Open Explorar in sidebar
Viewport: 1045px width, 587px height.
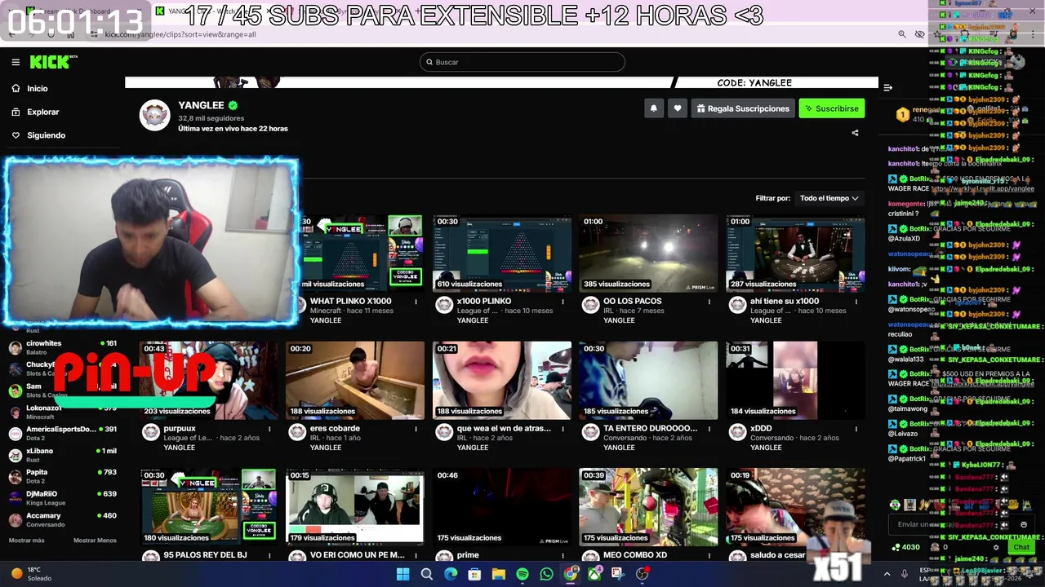click(x=42, y=112)
